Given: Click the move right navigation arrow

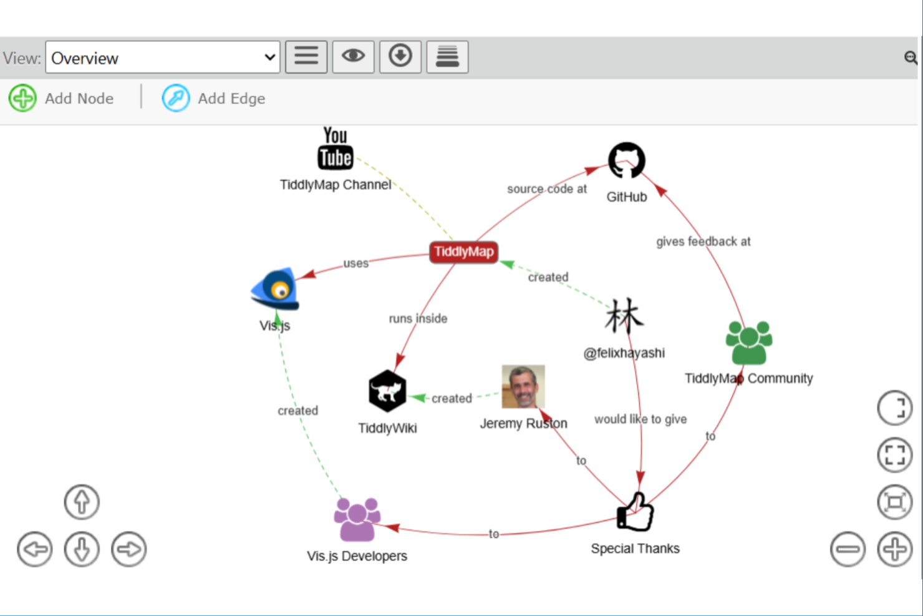Looking at the screenshot, I should pyautogui.click(x=129, y=549).
